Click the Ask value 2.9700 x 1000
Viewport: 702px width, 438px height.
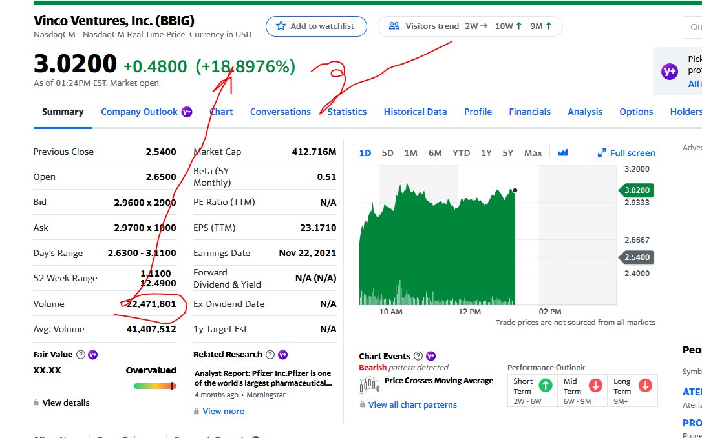tap(145, 228)
